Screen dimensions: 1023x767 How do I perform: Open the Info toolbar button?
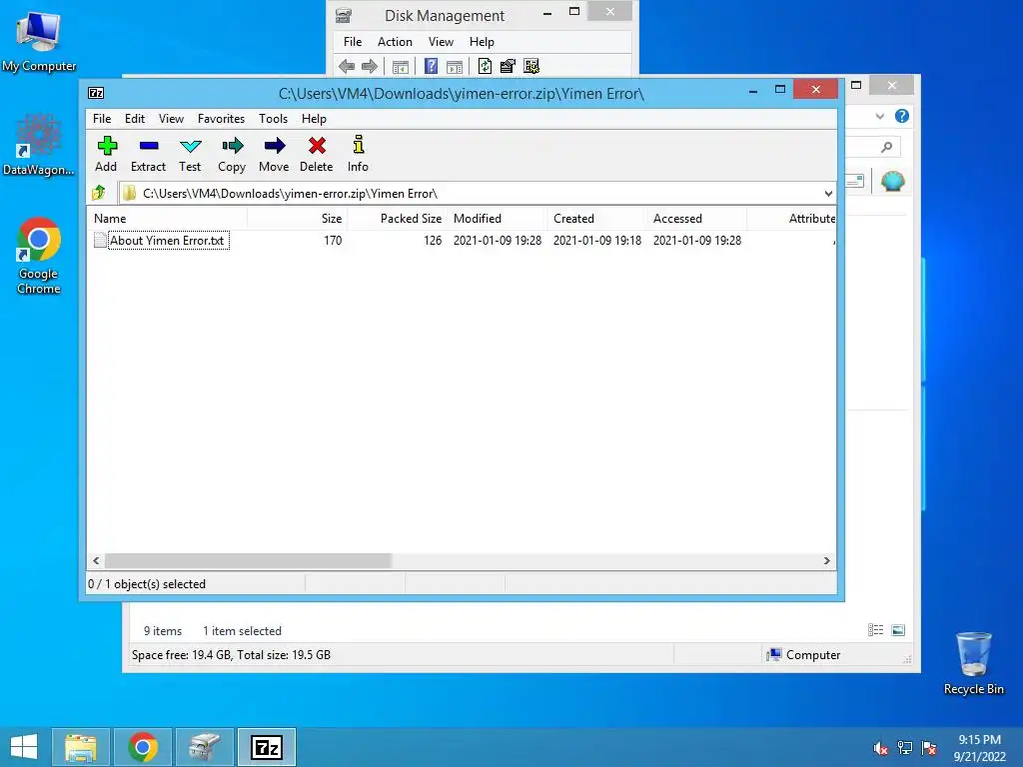(358, 154)
